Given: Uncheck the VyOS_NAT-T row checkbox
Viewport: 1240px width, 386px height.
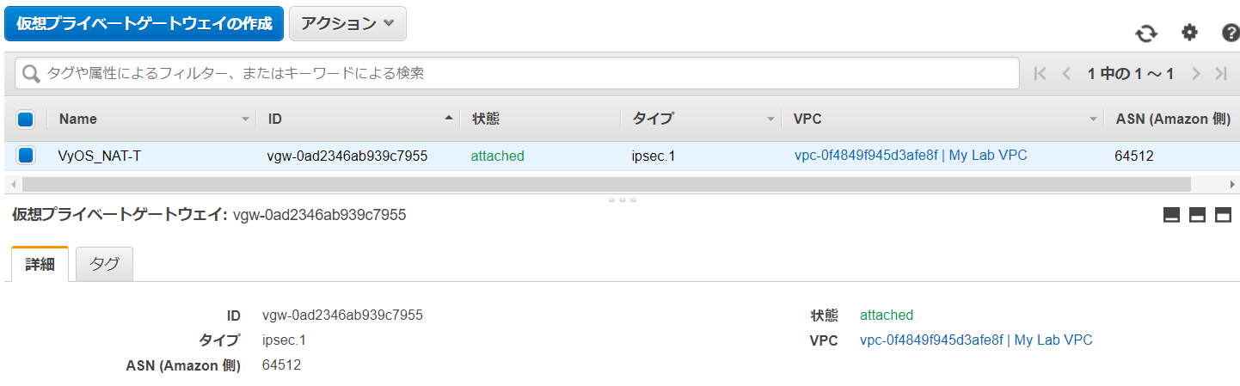Looking at the screenshot, I should pos(26,156).
